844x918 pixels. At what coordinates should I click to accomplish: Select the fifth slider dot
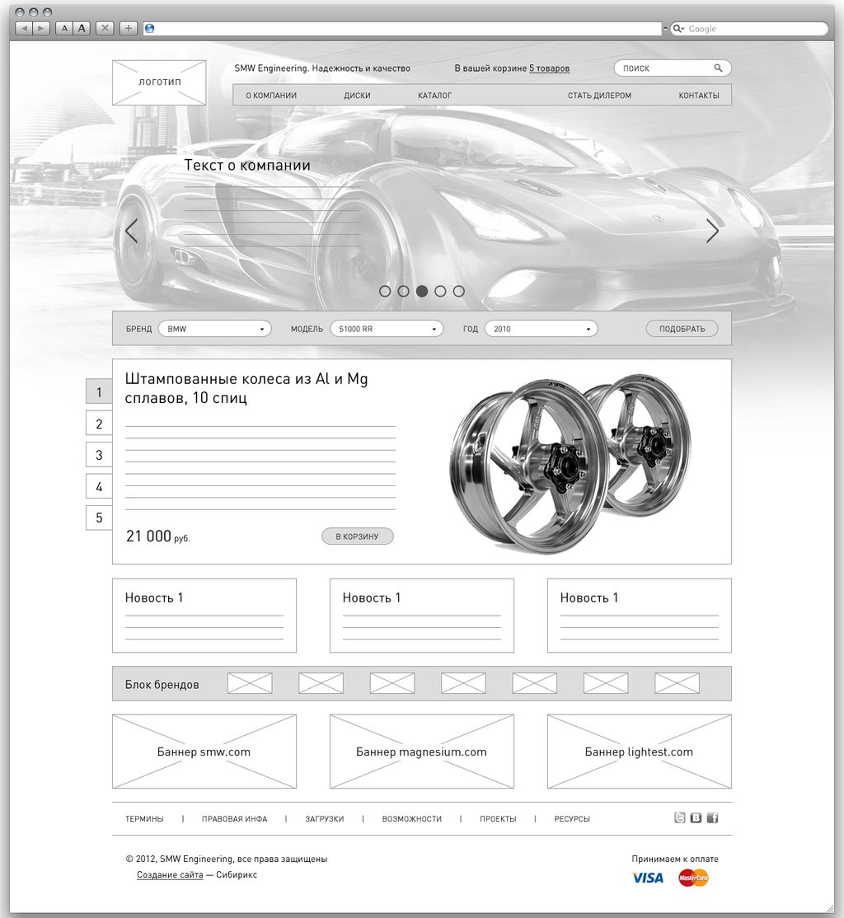[x=459, y=291]
